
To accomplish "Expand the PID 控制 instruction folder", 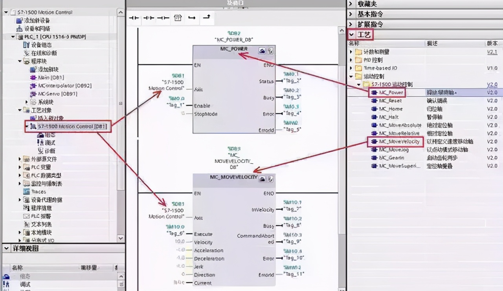I will pos(351,60).
